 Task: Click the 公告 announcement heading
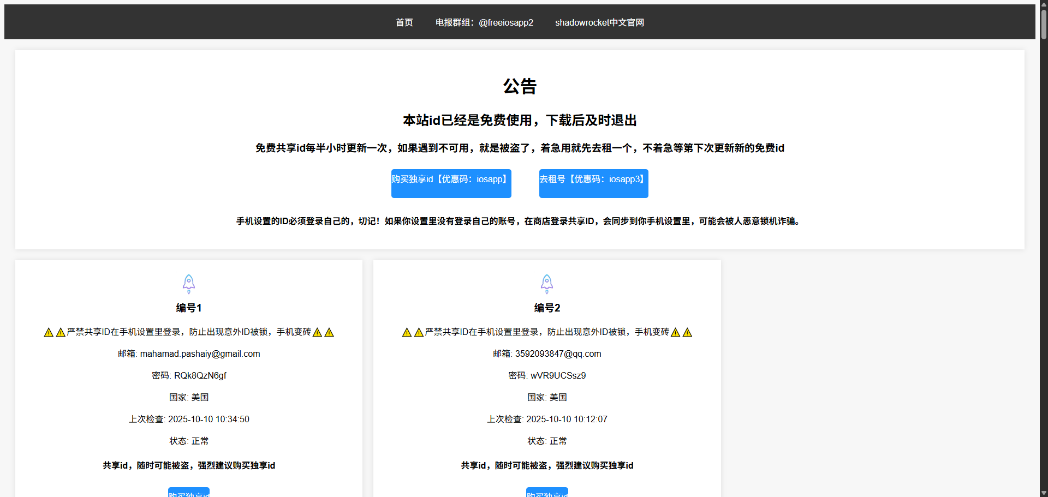(x=520, y=86)
